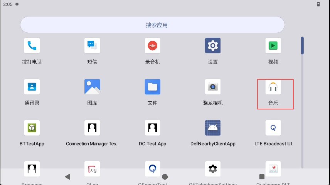Open the BTTestApp application

point(32,128)
